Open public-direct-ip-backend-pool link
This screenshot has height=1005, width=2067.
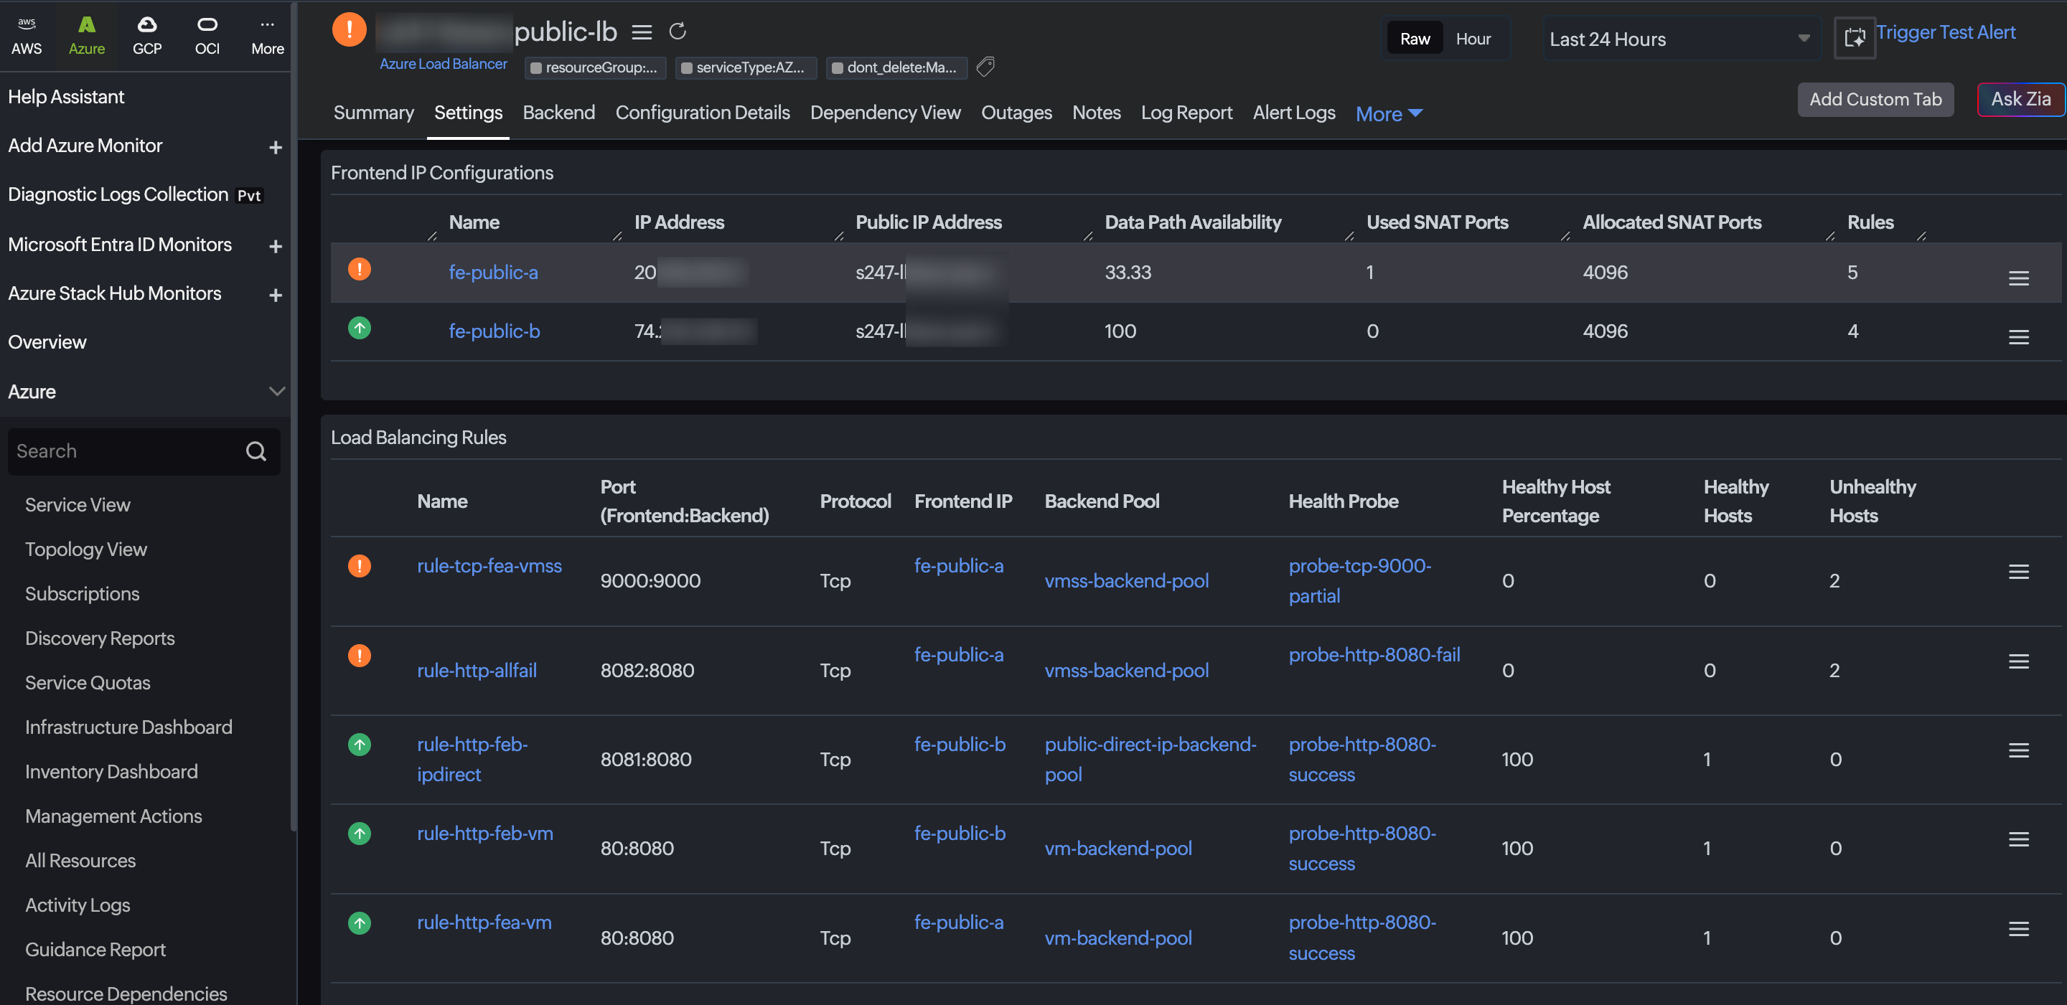[1150, 759]
